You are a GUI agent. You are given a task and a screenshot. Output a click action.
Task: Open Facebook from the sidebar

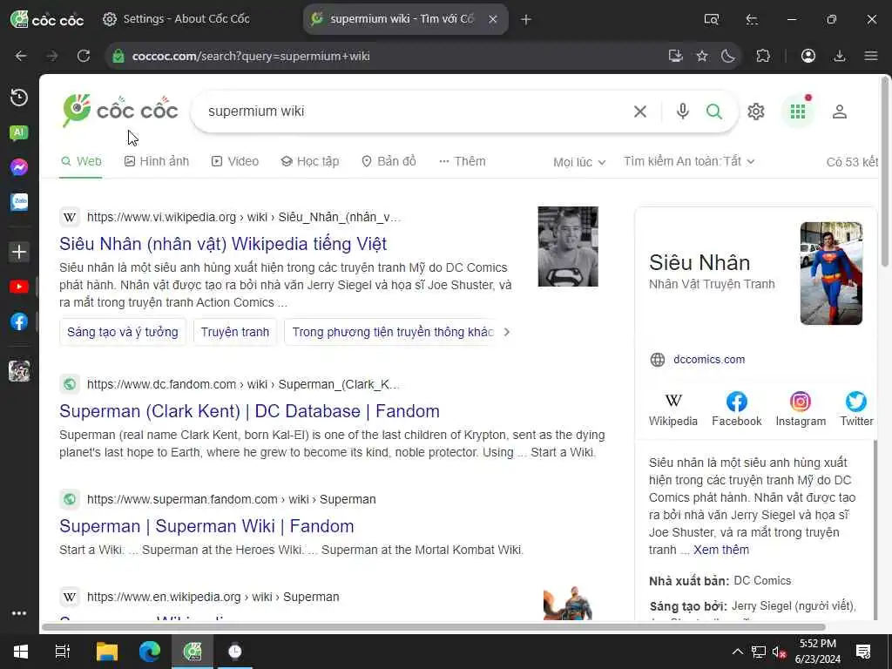(x=19, y=321)
